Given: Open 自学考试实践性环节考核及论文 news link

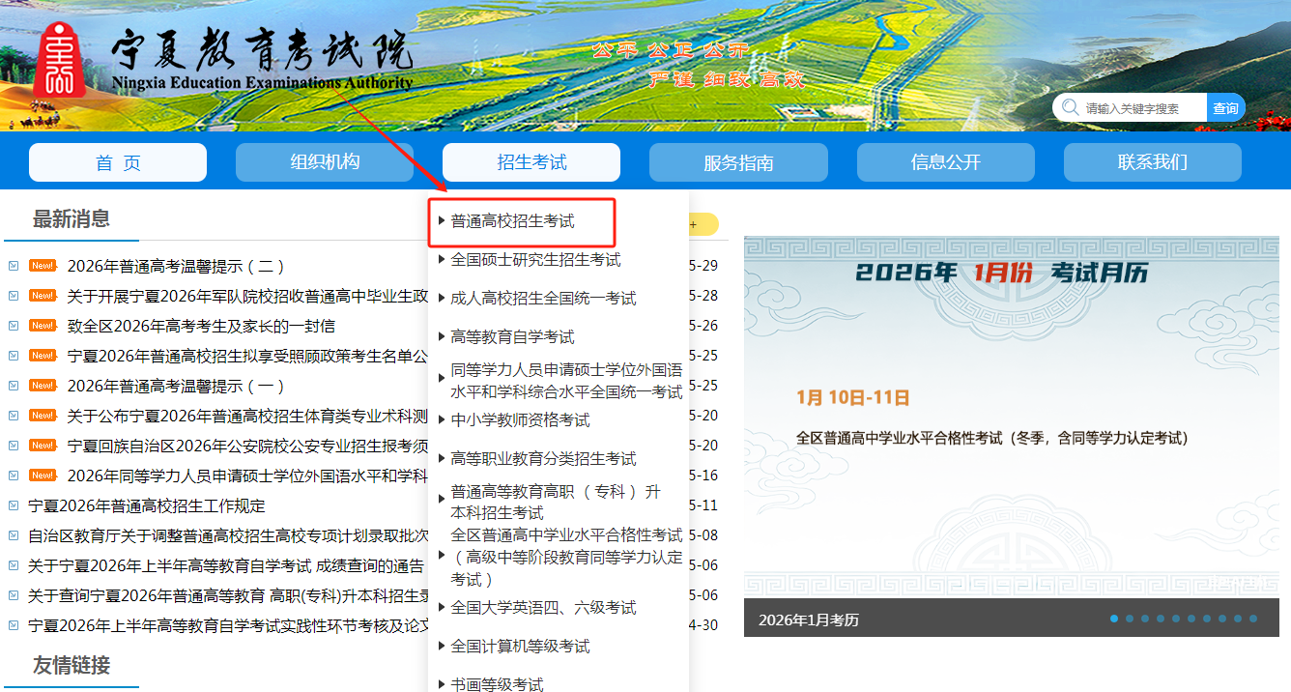Looking at the screenshot, I should (228, 625).
